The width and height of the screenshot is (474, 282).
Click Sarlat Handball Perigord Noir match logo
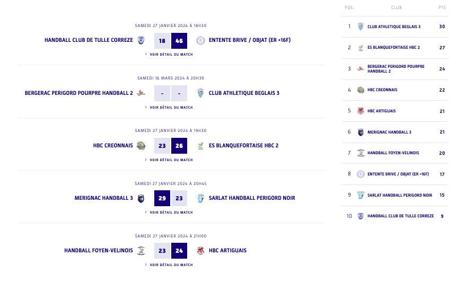(x=200, y=198)
